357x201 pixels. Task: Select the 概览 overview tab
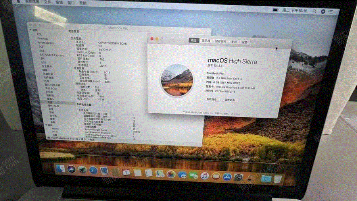coord(194,40)
